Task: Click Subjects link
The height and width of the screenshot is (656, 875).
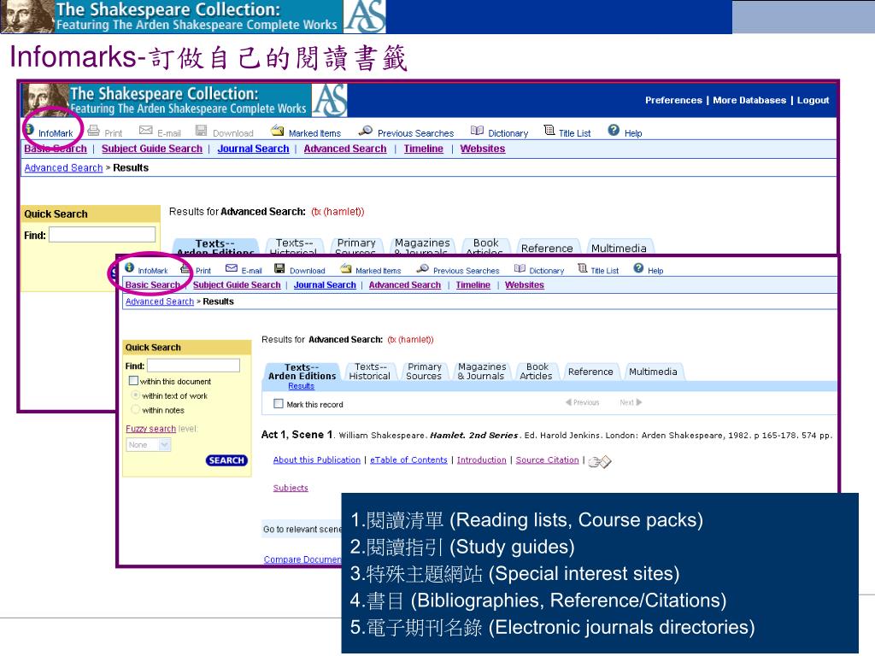Action: [x=291, y=488]
